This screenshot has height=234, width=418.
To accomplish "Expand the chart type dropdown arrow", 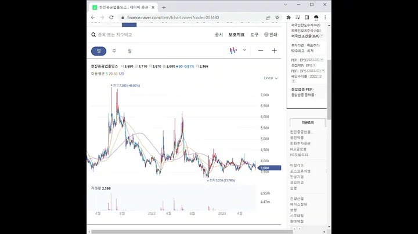I will tap(244, 50).
